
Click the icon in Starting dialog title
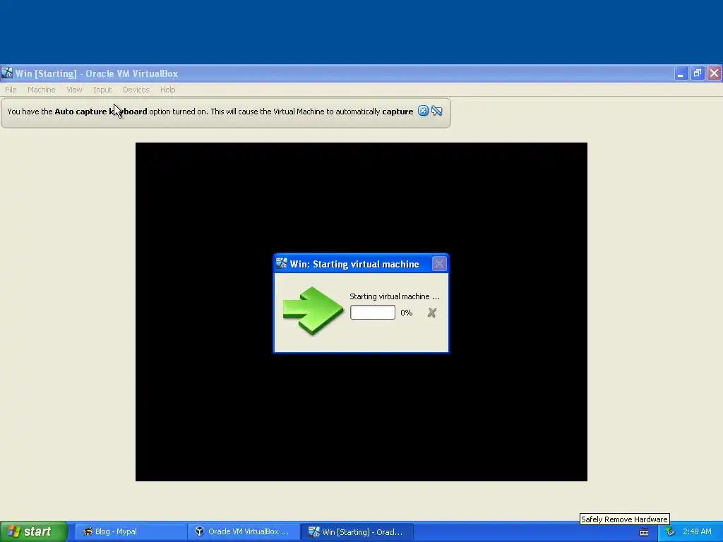tap(281, 263)
